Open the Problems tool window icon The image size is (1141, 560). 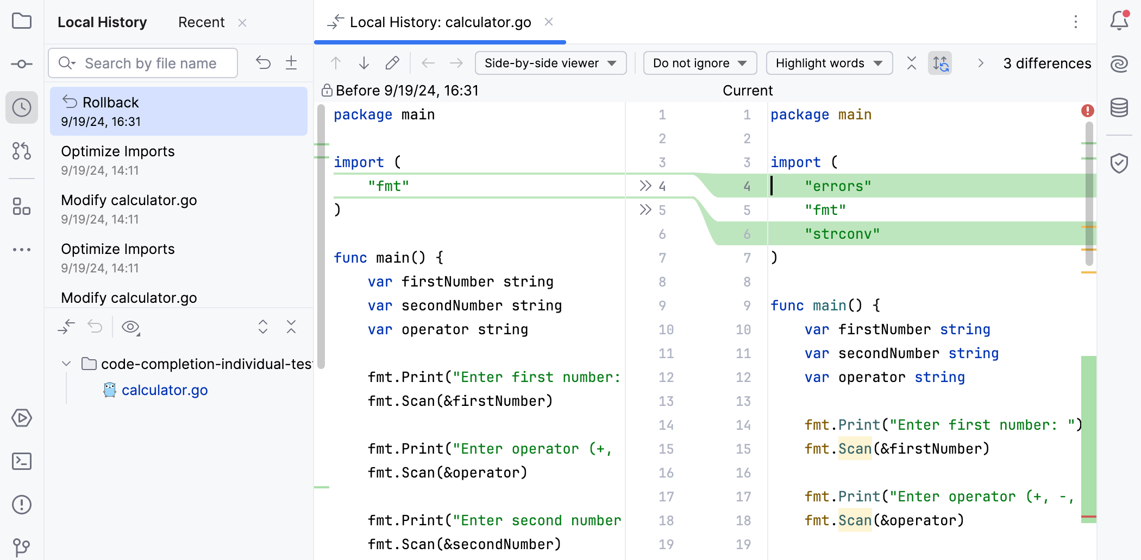pos(22,505)
